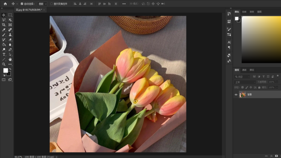Open the layer opacity dropdown arrow
This screenshot has height=158, width=281.
277,82
